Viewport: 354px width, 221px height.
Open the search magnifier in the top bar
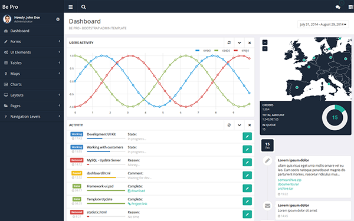pos(83,7)
